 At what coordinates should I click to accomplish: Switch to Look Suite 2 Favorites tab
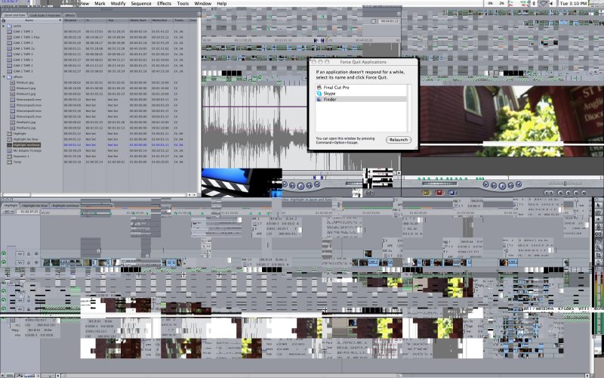tap(45, 15)
